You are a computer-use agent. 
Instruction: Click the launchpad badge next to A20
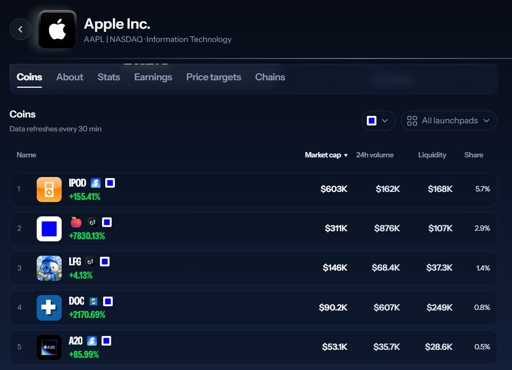(92, 341)
